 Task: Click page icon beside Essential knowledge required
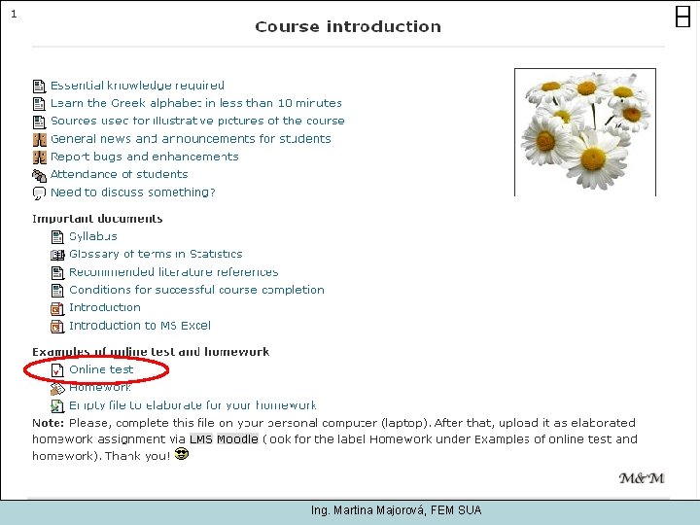tap(39, 87)
